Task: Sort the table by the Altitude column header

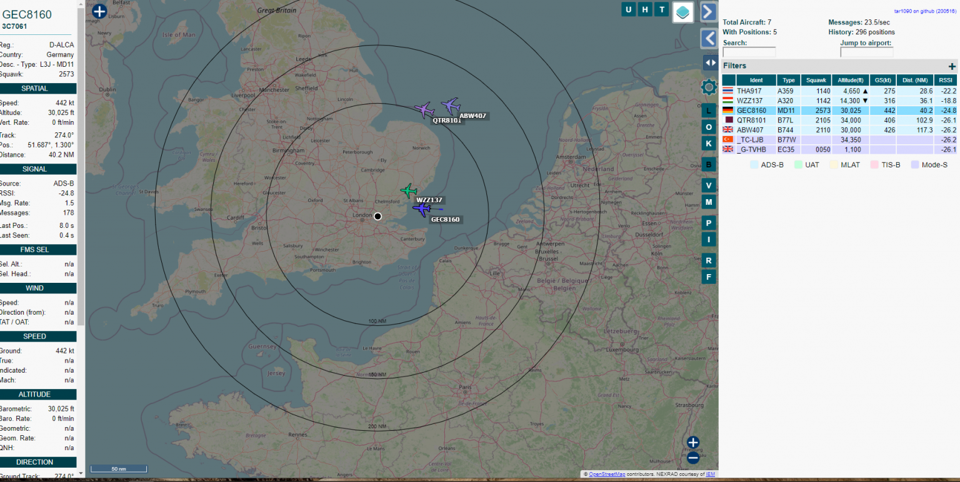Action: click(x=850, y=80)
